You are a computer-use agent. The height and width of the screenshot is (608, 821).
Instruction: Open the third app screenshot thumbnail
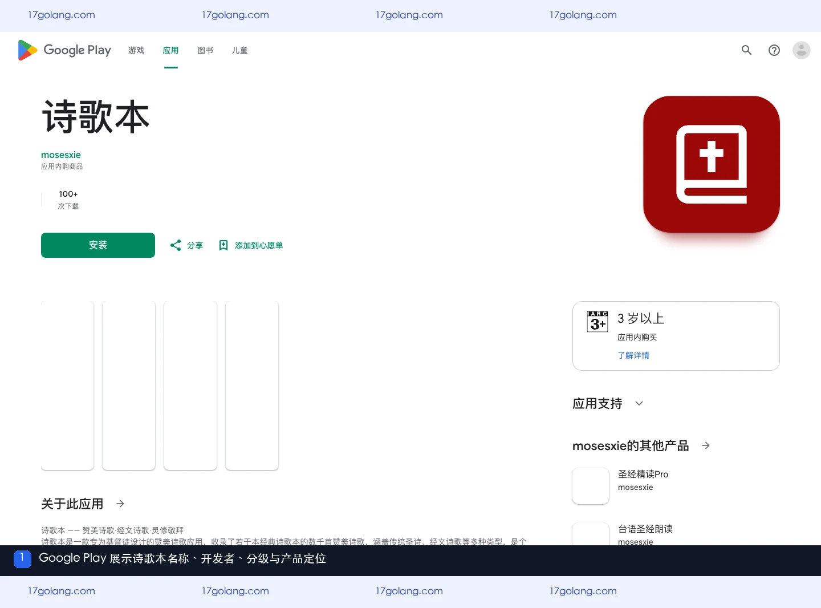point(190,386)
